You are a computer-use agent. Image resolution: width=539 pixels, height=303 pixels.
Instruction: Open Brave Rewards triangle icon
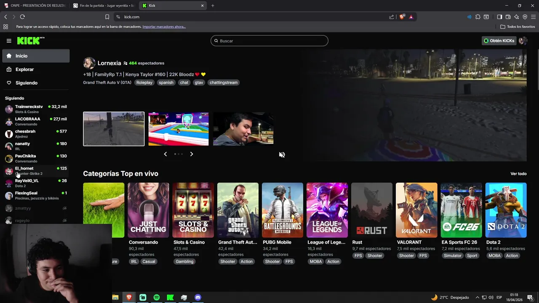pyautogui.click(x=411, y=17)
